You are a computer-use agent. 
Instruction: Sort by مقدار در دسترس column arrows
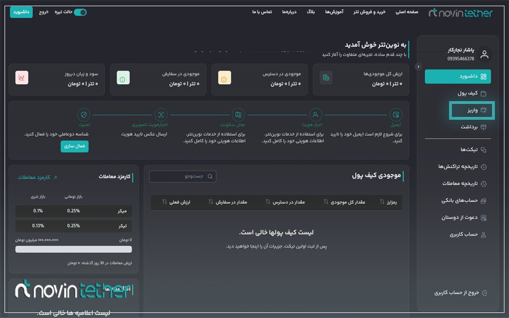point(268,202)
